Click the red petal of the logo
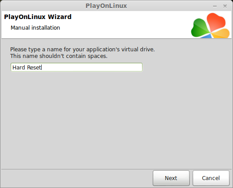 pyautogui.click(x=216, y=22)
